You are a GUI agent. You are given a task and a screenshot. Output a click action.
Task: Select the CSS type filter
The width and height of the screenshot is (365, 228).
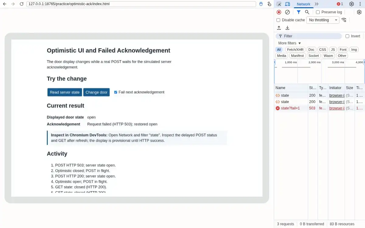click(322, 50)
